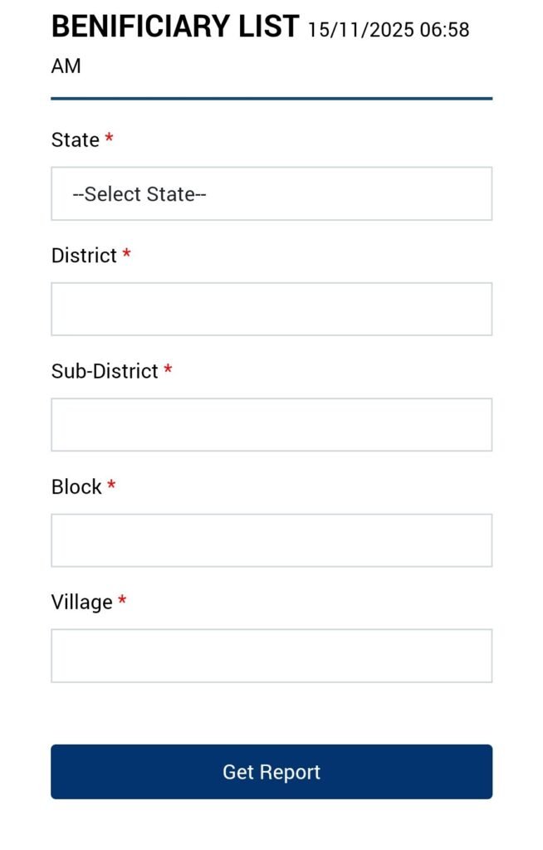
Task: Click the 15/11/2025 06:58 timestamp
Action: click(x=388, y=31)
